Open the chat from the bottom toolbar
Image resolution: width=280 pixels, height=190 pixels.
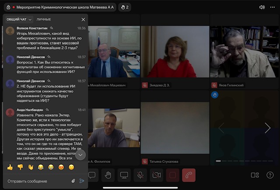[92, 175]
